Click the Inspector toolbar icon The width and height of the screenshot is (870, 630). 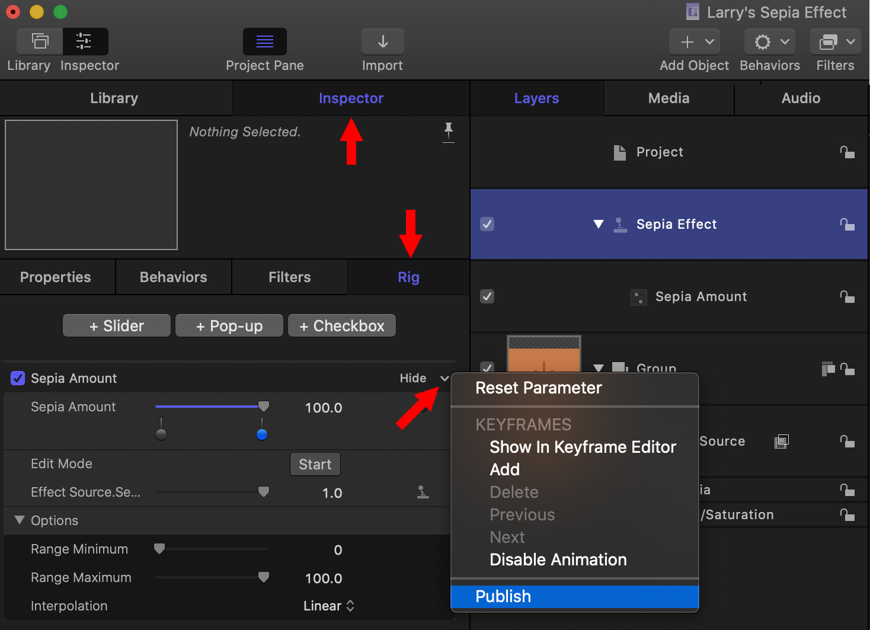[84, 41]
